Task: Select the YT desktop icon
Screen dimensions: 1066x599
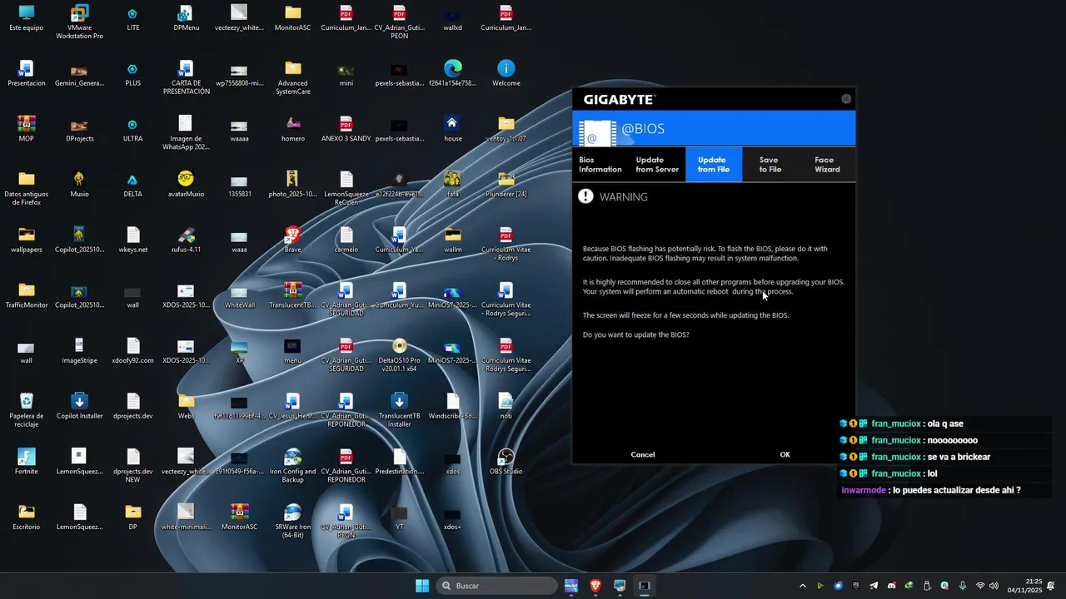Action: pyautogui.click(x=400, y=517)
